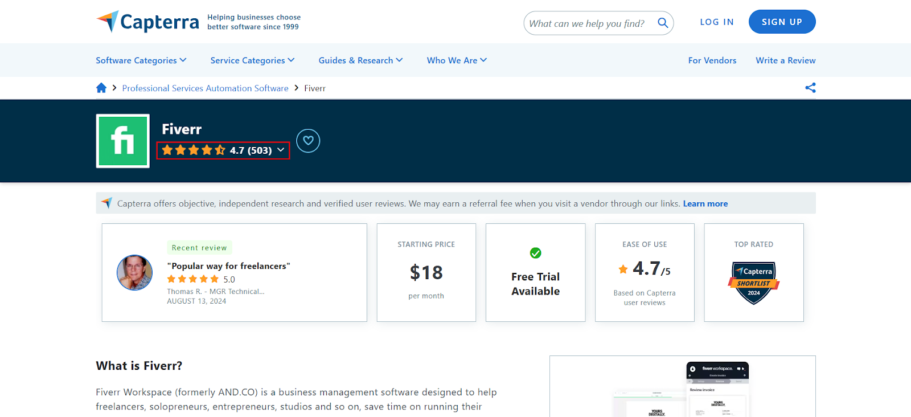Click Learn more link
The width and height of the screenshot is (911, 417).
(705, 203)
